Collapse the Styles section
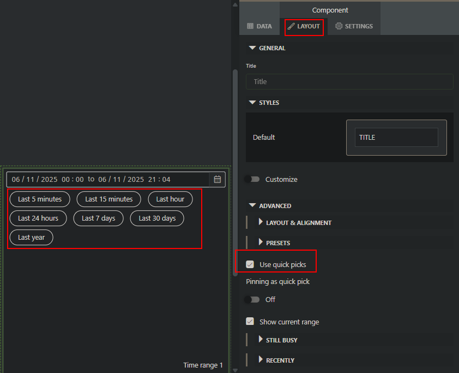459x373 pixels. [252, 103]
